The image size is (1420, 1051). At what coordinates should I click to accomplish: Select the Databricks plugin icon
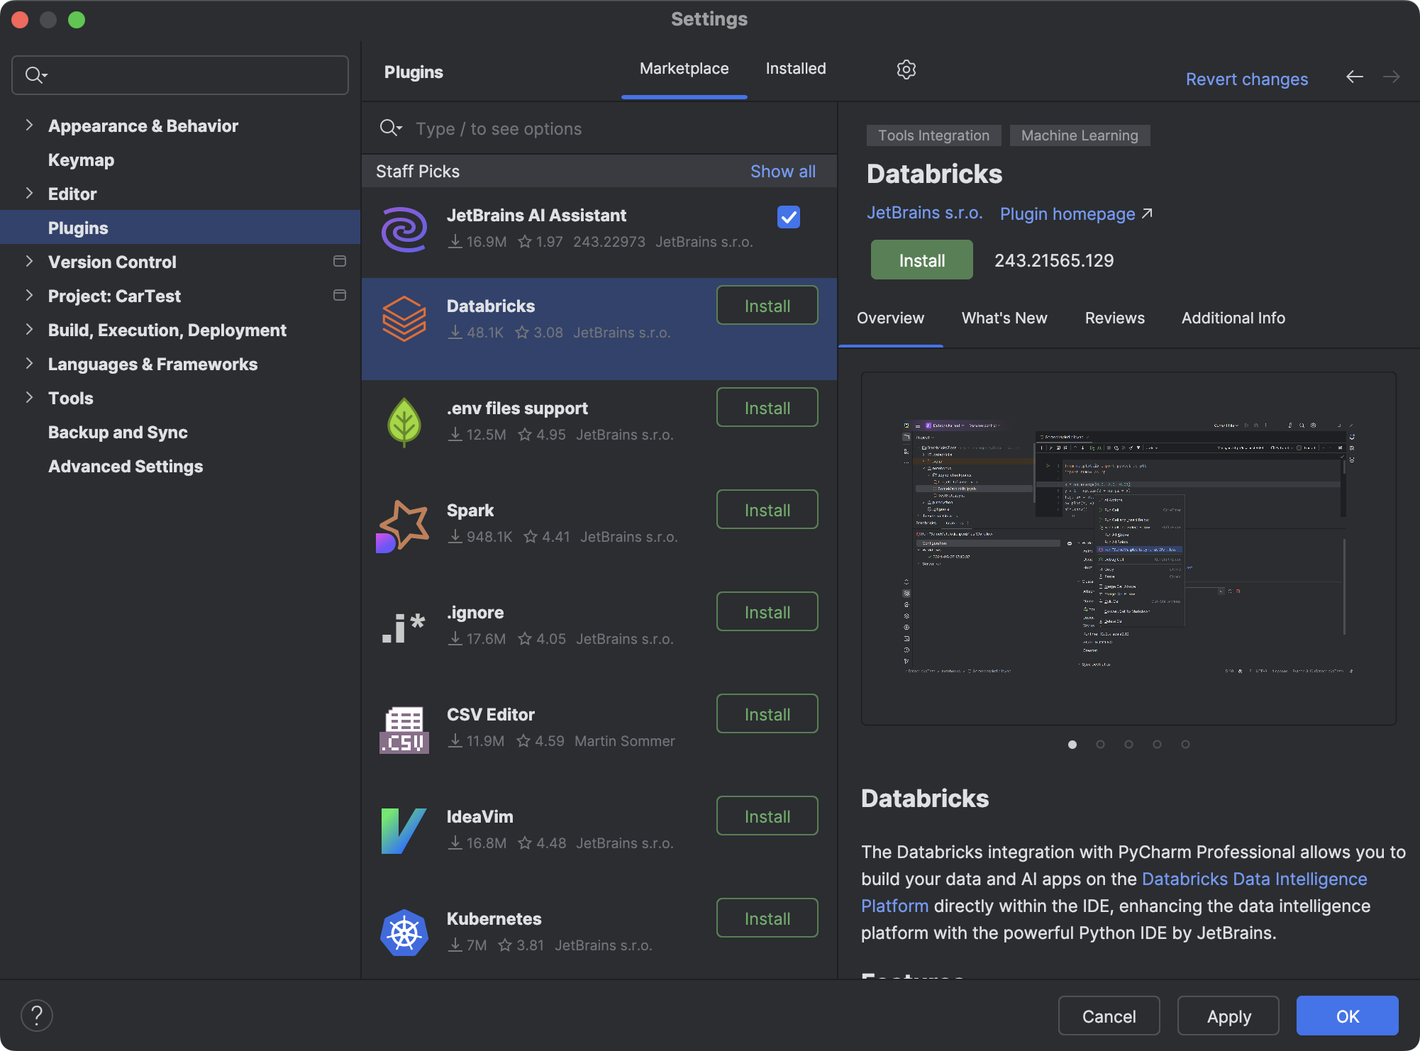click(x=404, y=318)
